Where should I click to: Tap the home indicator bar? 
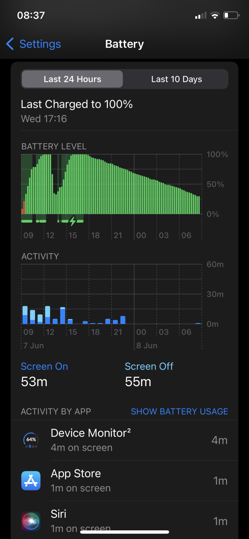pyautogui.click(x=124, y=532)
